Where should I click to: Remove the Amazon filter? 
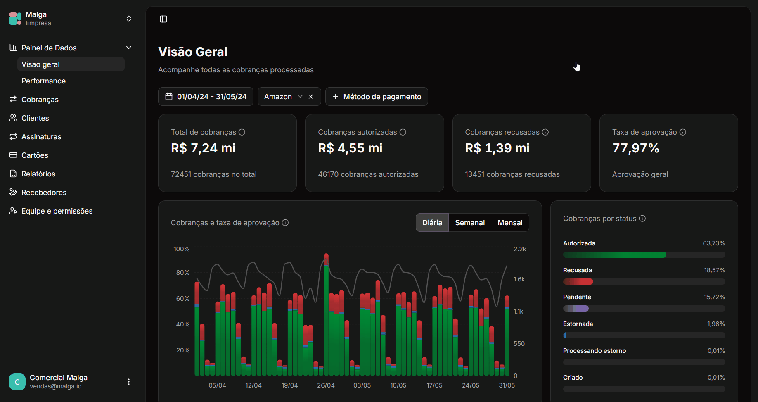[311, 97]
